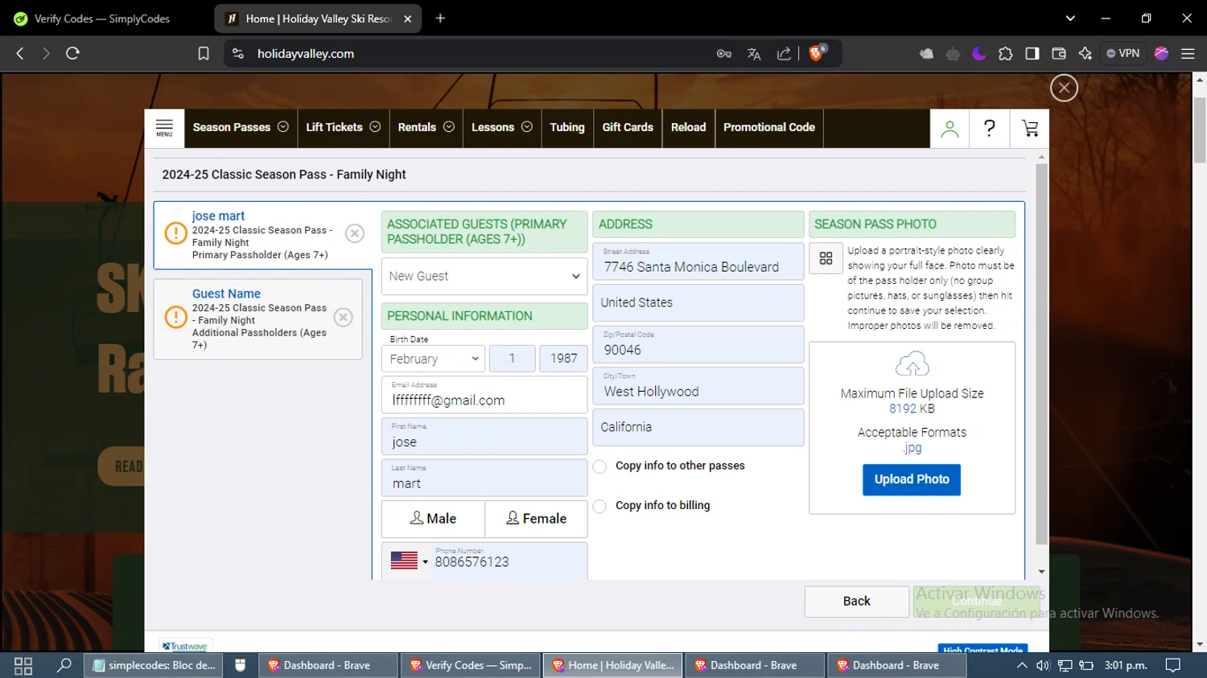
Task: Expand the Season Passes menu
Action: click(241, 128)
